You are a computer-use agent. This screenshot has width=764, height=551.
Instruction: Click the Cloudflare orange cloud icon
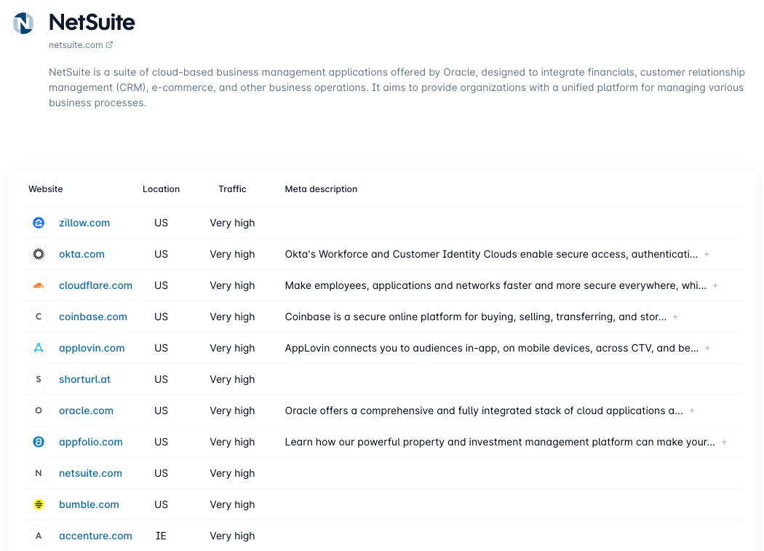pos(39,285)
